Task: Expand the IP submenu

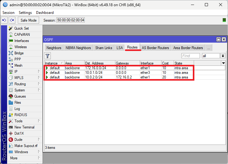Action: (x=16, y=72)
